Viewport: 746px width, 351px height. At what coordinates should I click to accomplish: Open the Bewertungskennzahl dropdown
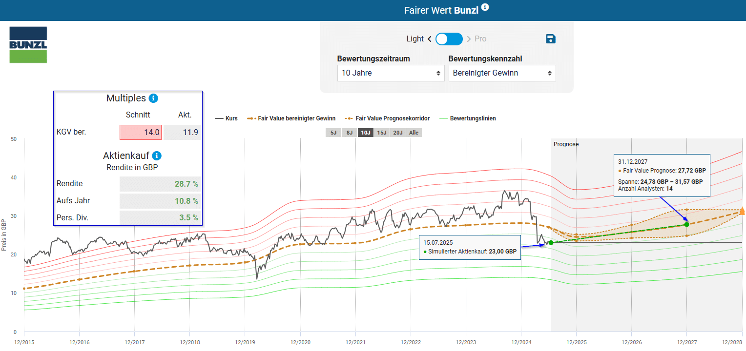tap(502, 73)
